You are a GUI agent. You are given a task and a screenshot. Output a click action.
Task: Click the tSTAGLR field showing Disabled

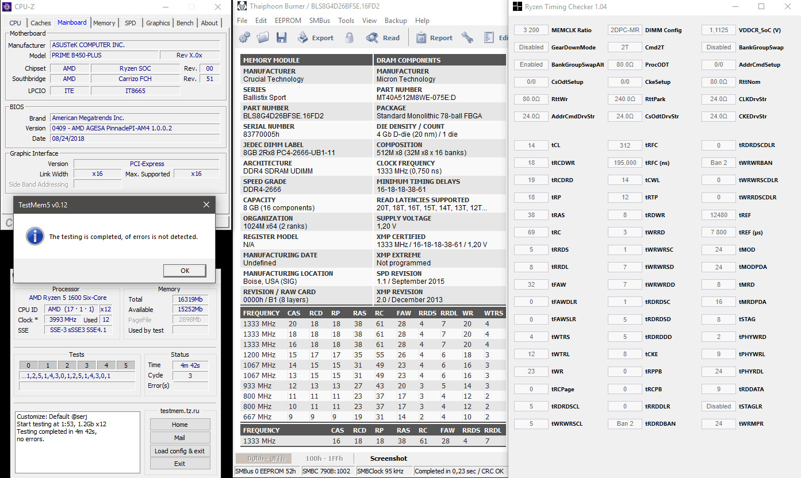click(x=719, y=406)
